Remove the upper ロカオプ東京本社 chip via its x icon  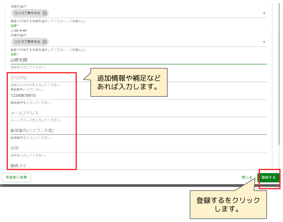click(x=45, y=13)
